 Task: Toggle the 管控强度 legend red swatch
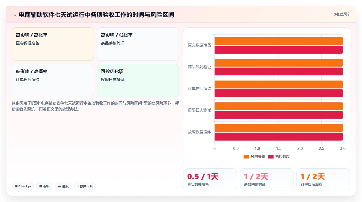(271, 156)
